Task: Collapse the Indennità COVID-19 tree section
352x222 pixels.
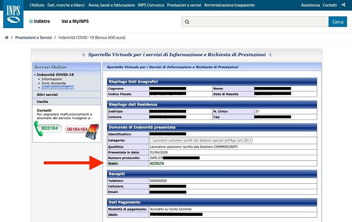Action: tap(35, 75)
